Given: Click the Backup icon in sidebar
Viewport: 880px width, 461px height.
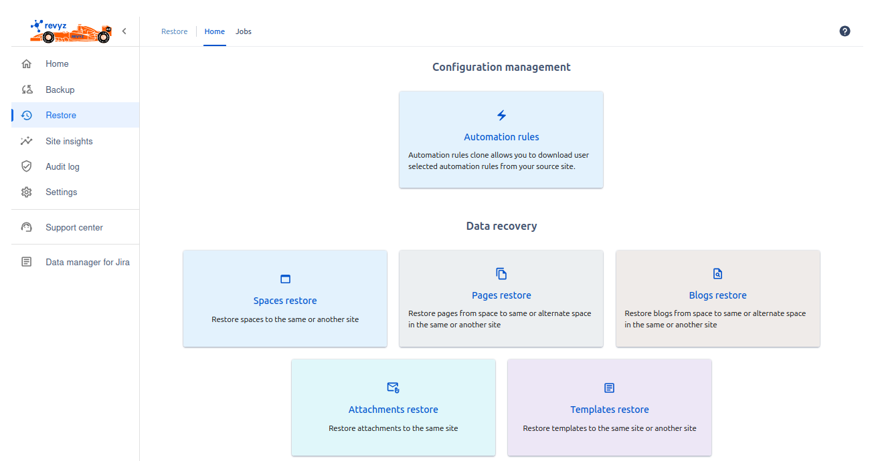Looking at the screenshot, I should [x=27, y=90].
